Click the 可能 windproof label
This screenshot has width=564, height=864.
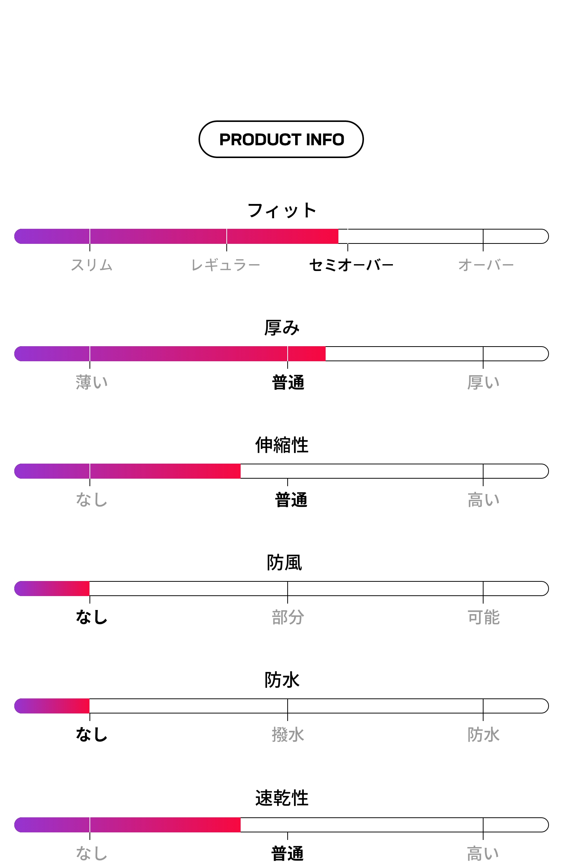484,618
